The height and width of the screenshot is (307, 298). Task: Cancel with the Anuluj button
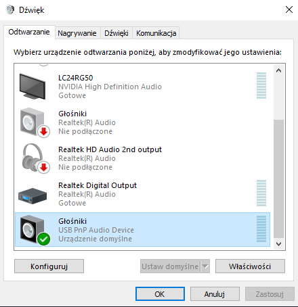click(x=215, y=294)
